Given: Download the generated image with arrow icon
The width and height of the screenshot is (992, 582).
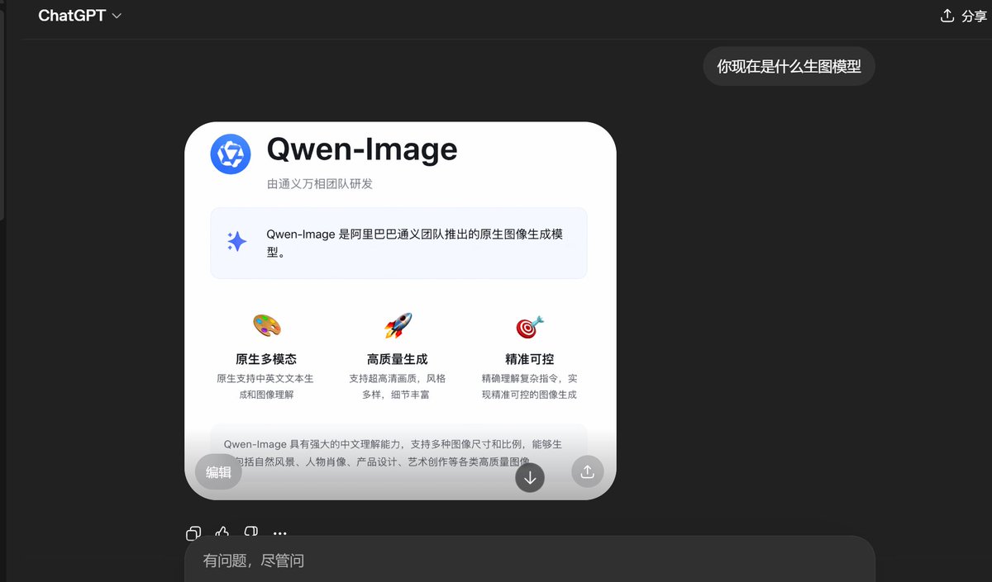Looking at the screenshot, I should [x=530, y=478].
